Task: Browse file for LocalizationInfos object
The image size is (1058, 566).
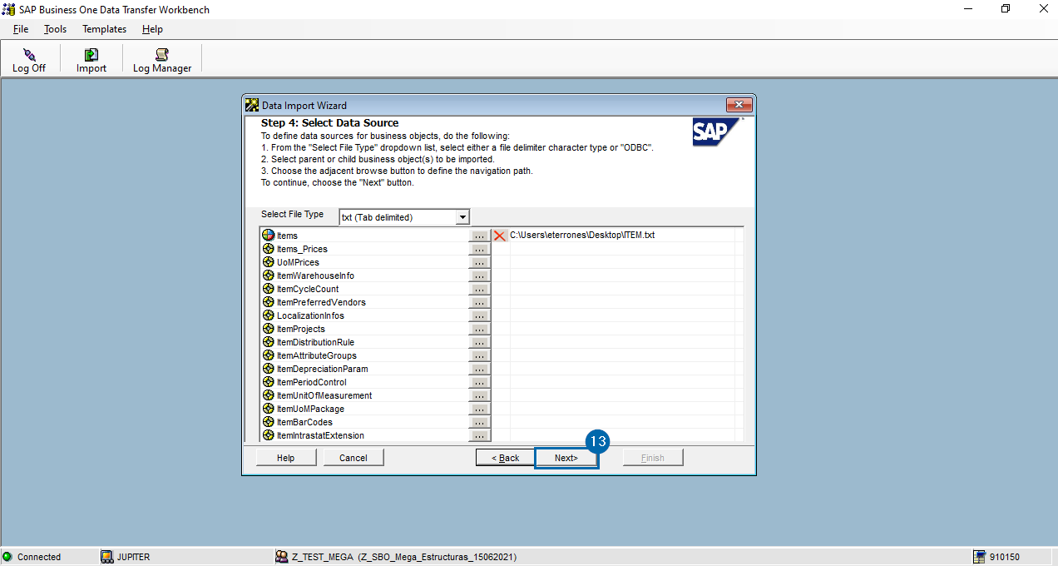Action: pos(479,315)
